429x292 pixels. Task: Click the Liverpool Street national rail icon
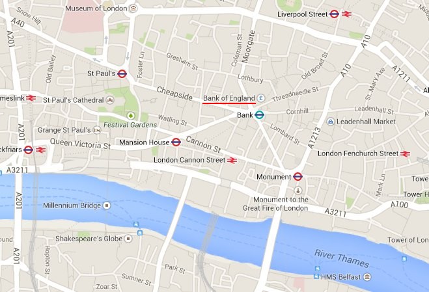(x=346, y=14)
